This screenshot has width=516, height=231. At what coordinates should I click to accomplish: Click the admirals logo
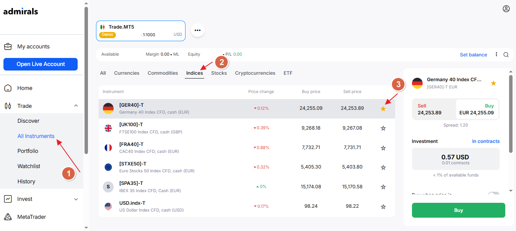[x=21, y=11]
